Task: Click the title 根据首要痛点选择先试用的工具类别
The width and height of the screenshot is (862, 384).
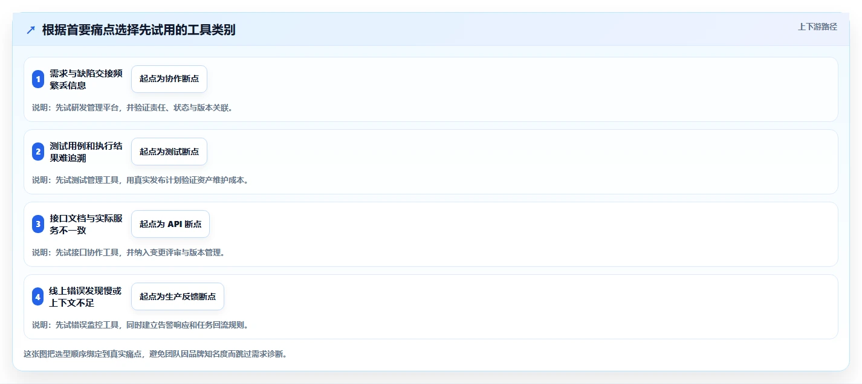Action: (x=138, y=30)
